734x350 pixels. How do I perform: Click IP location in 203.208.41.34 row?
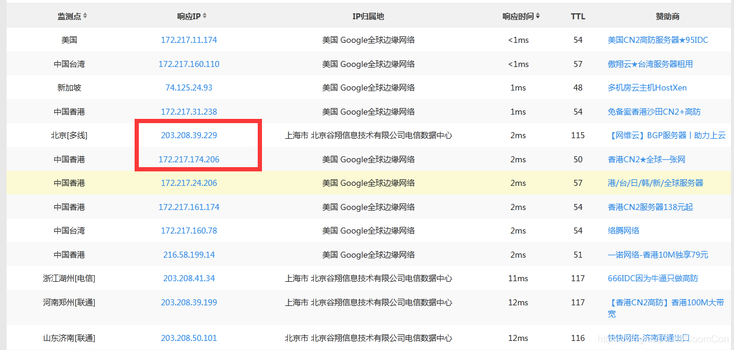pyautogui.click(x=368, y=278)
